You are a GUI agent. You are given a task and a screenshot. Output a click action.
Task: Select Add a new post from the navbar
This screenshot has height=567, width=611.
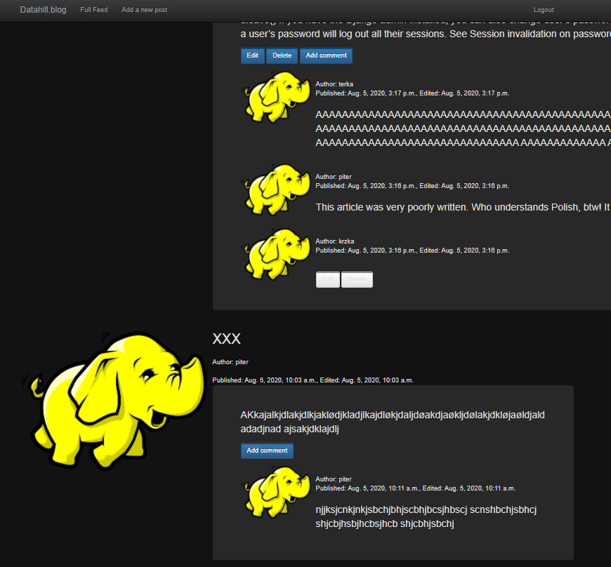(144, 10)
